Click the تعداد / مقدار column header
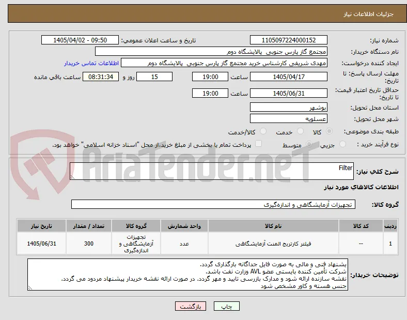Screen dimensions: 407x320 pyautogui.click(x=88, y=226)
